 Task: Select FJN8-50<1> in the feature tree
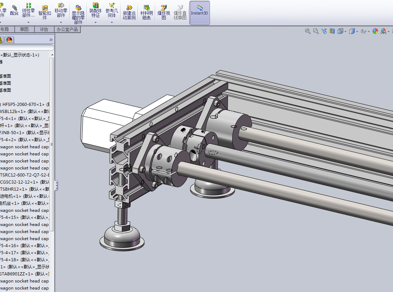coord(25,132)
